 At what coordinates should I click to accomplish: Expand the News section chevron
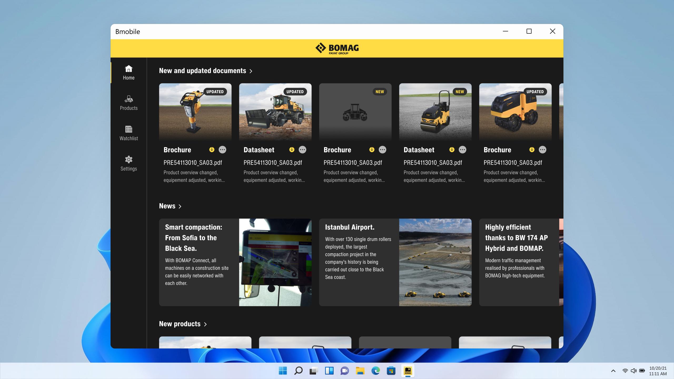[180, 206]
